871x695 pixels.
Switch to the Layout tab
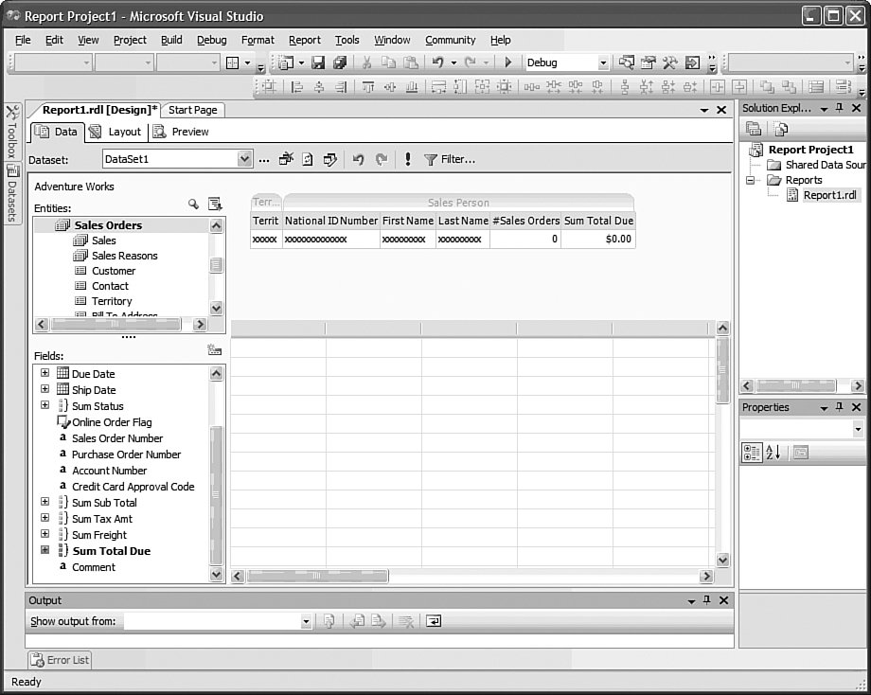tap(116, 132)
